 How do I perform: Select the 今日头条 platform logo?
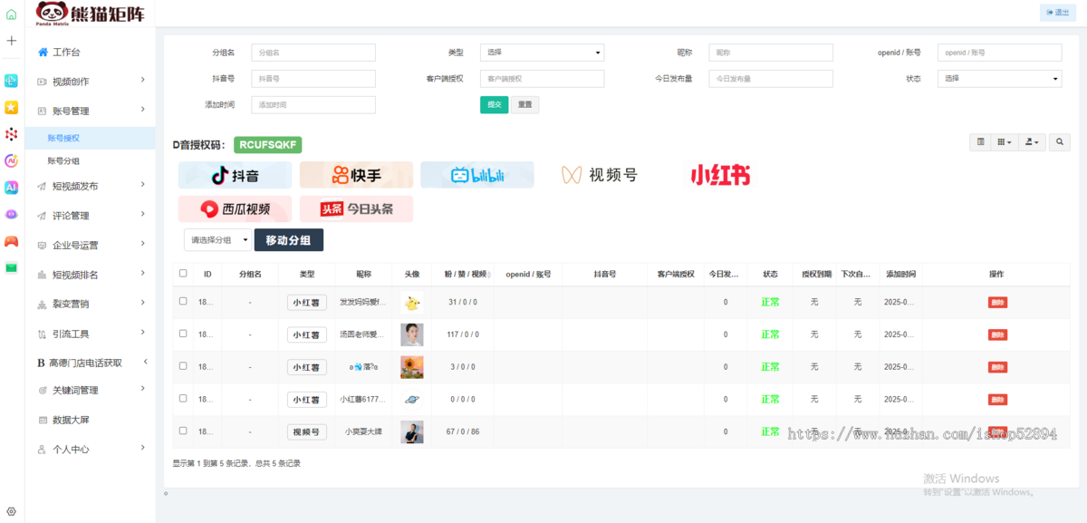coord(356,208)
